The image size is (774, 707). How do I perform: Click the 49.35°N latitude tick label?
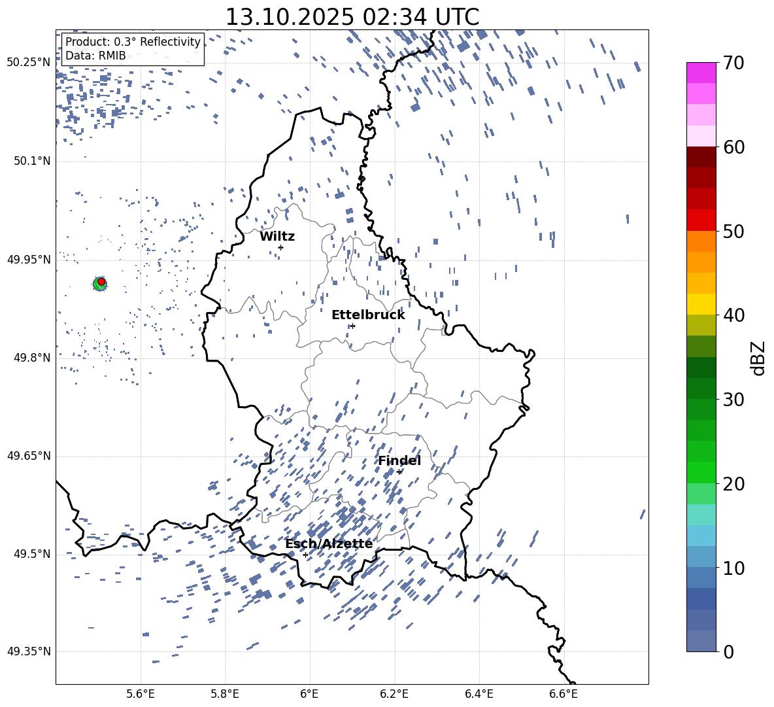[x=28, y=651]
